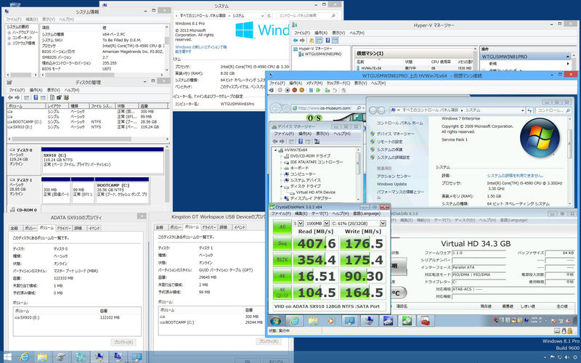Open クリップボード(C) menu in VM connection window
Image resolution: width=581 pixels, height=363 pixels.
pos(338,83)
